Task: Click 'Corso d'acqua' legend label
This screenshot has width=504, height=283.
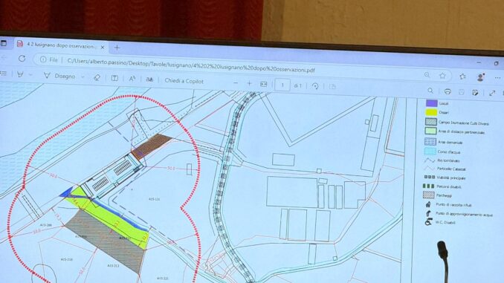Action: coord(449,152)
